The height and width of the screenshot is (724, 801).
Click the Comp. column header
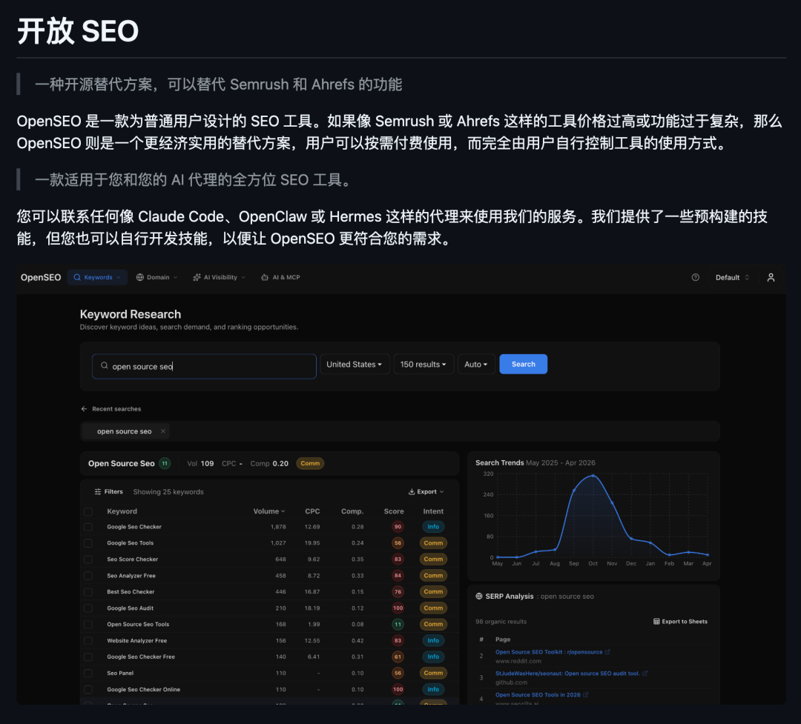[352, 511]
